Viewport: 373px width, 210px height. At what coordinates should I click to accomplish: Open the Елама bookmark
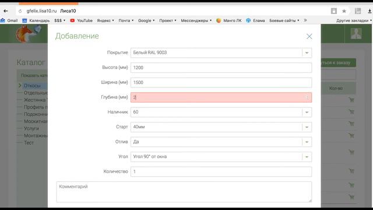(x=255, y=20)
